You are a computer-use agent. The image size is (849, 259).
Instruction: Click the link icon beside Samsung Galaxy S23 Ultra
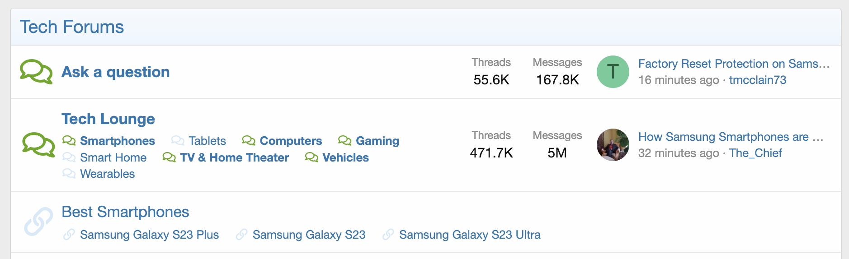pyautogui.click(x=388, y=235)
